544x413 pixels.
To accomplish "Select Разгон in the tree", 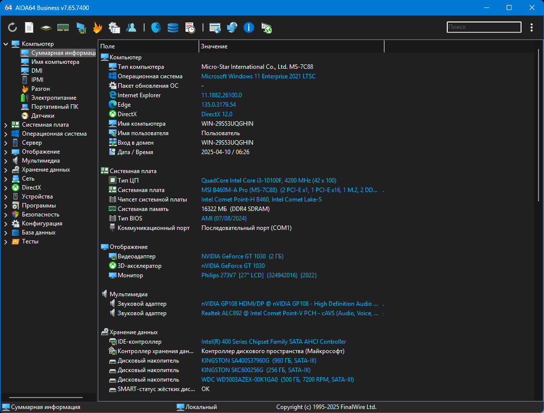I will (40, 89).
